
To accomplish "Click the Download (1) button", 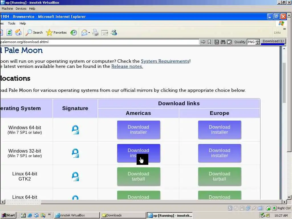I will tap(273, 41).
